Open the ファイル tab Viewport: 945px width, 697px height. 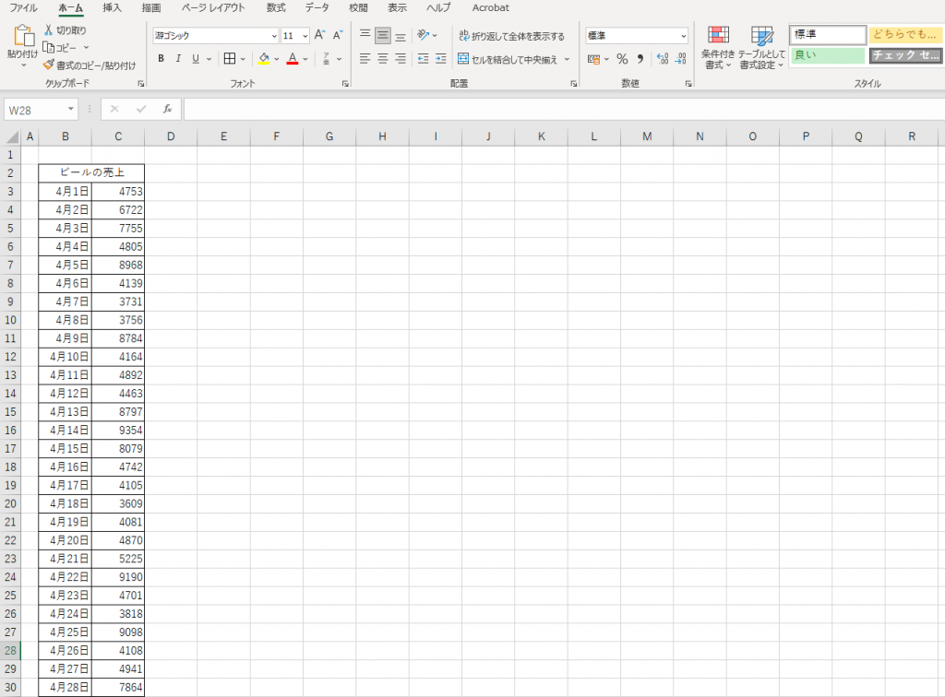[23, 7]
